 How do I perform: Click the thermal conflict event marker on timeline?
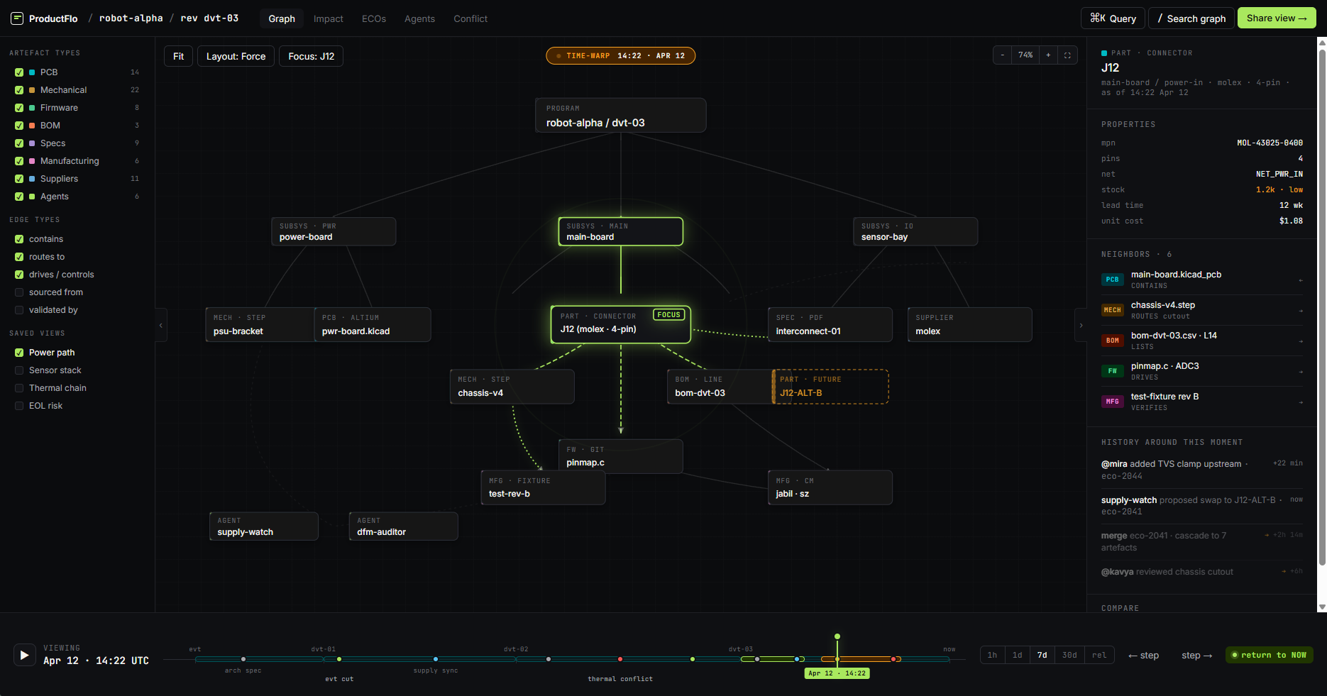(x=621, y=659)
